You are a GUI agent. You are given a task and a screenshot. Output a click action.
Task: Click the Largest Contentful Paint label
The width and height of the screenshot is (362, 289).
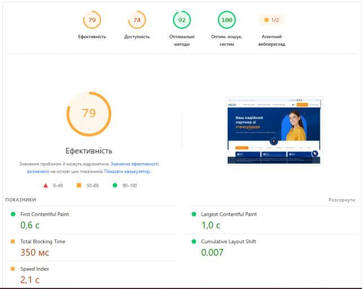pos(229,214)
